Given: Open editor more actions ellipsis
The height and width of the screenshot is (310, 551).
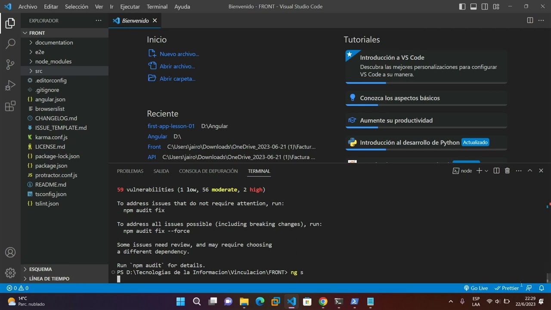Looking at the screenshot, I should coord(541,20).
